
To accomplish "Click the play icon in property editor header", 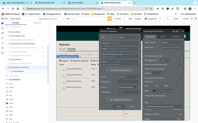I will pyautogui.click(x=174, y=31).
